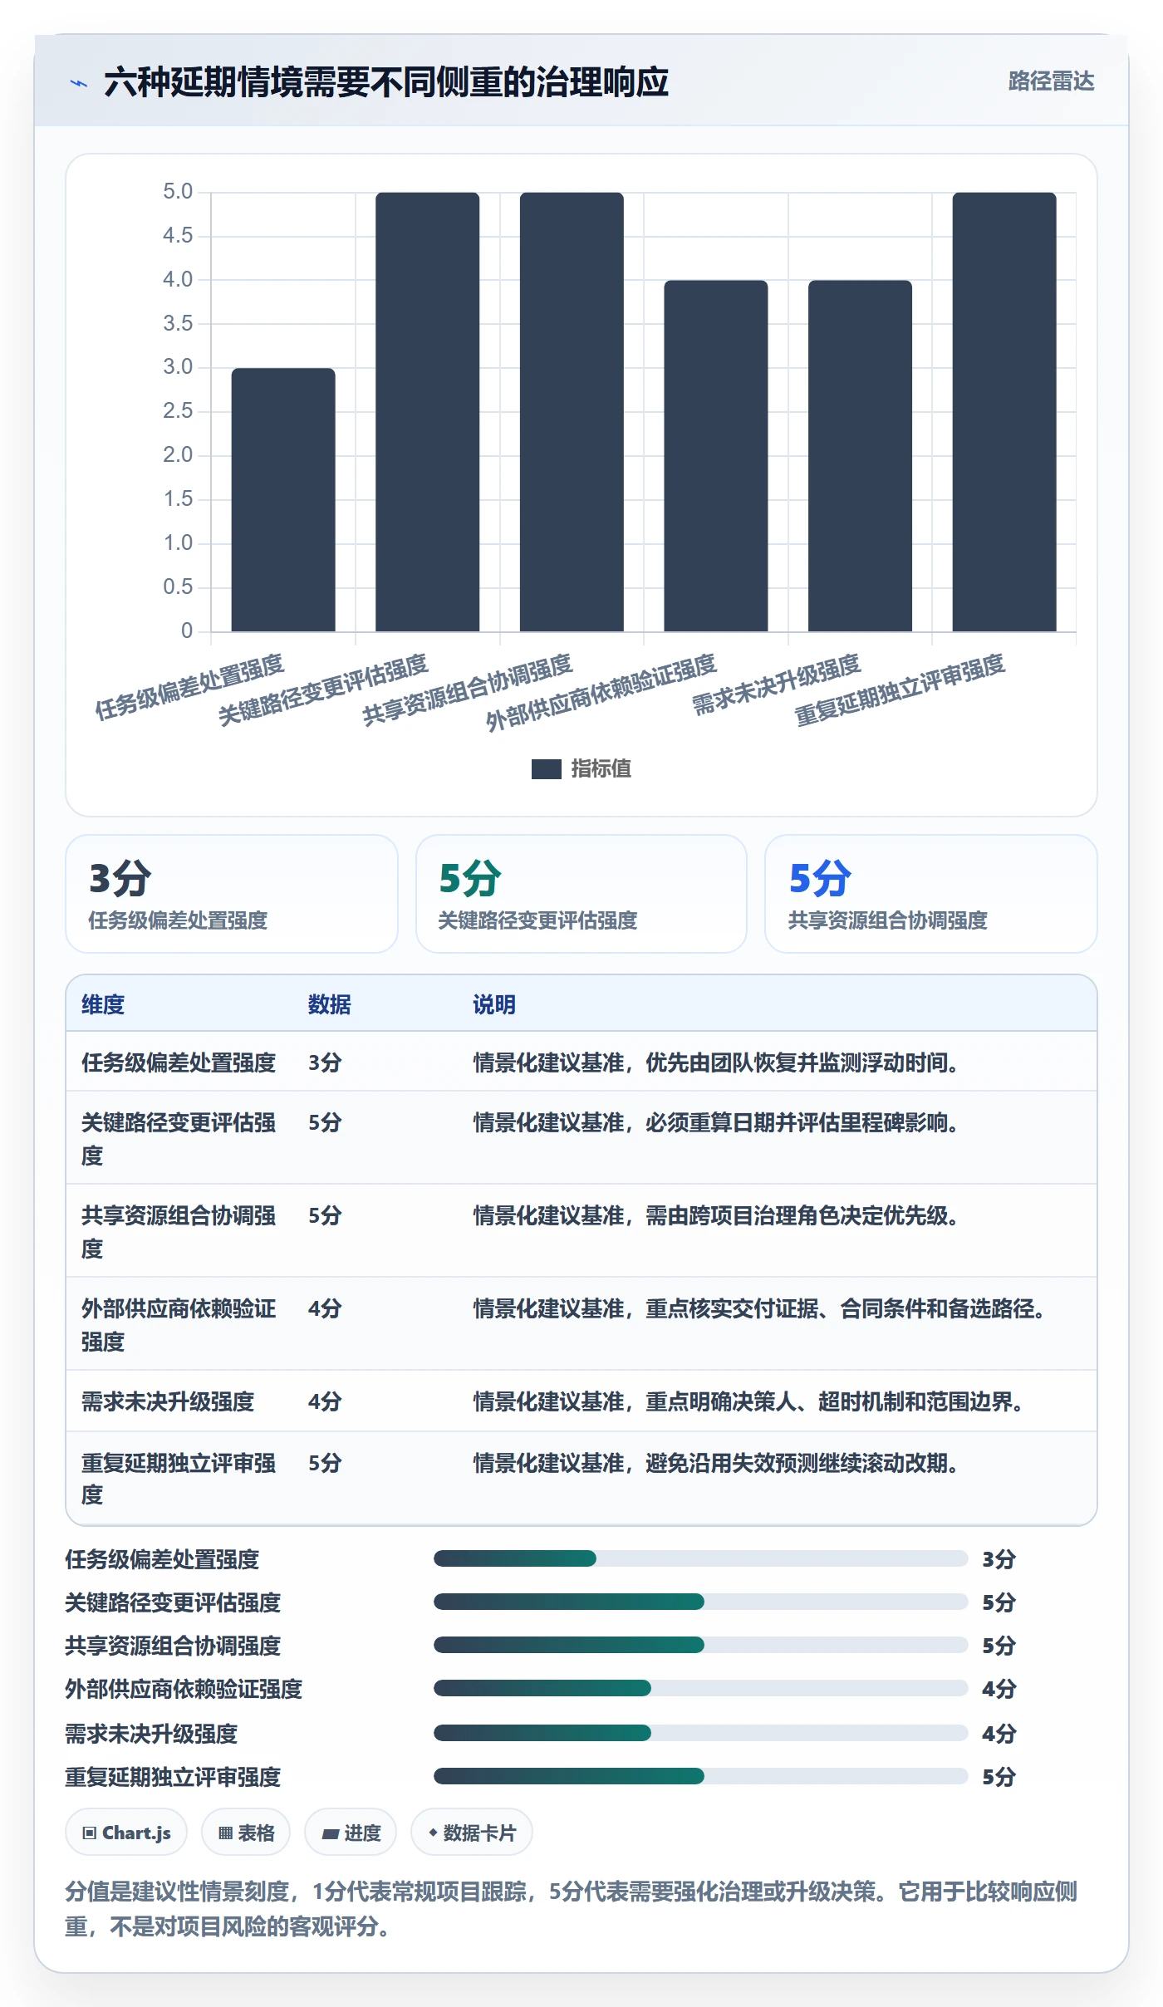Click the 需求未决升级强度 chart bar

[x=860, y=456]
